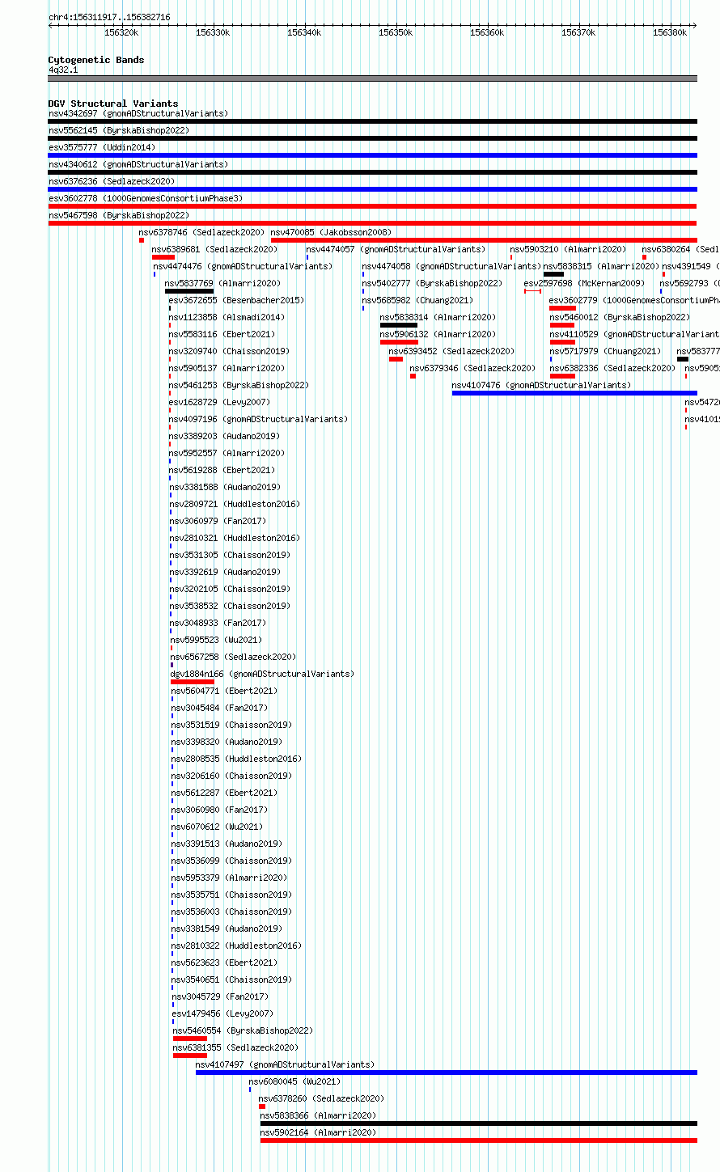The image size is (720, 1172).
Task: Select label nsv1123858 (Alsmadi2014)
Action: pos(227,317)
